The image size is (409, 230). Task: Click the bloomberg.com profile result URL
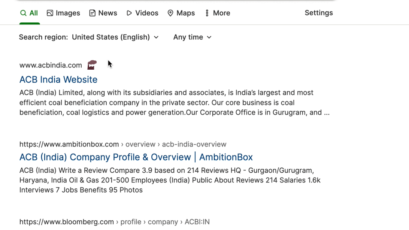click(115, 222)
